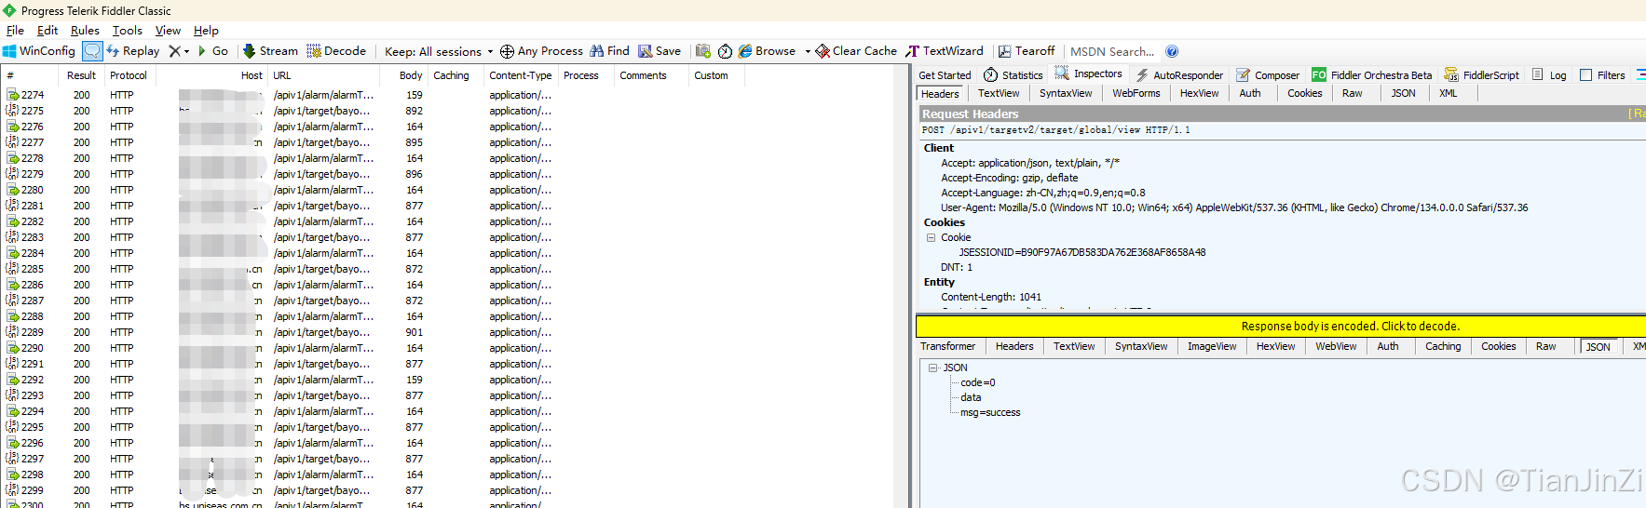Collapse the Cookie node in request headers

pos(931,238)
